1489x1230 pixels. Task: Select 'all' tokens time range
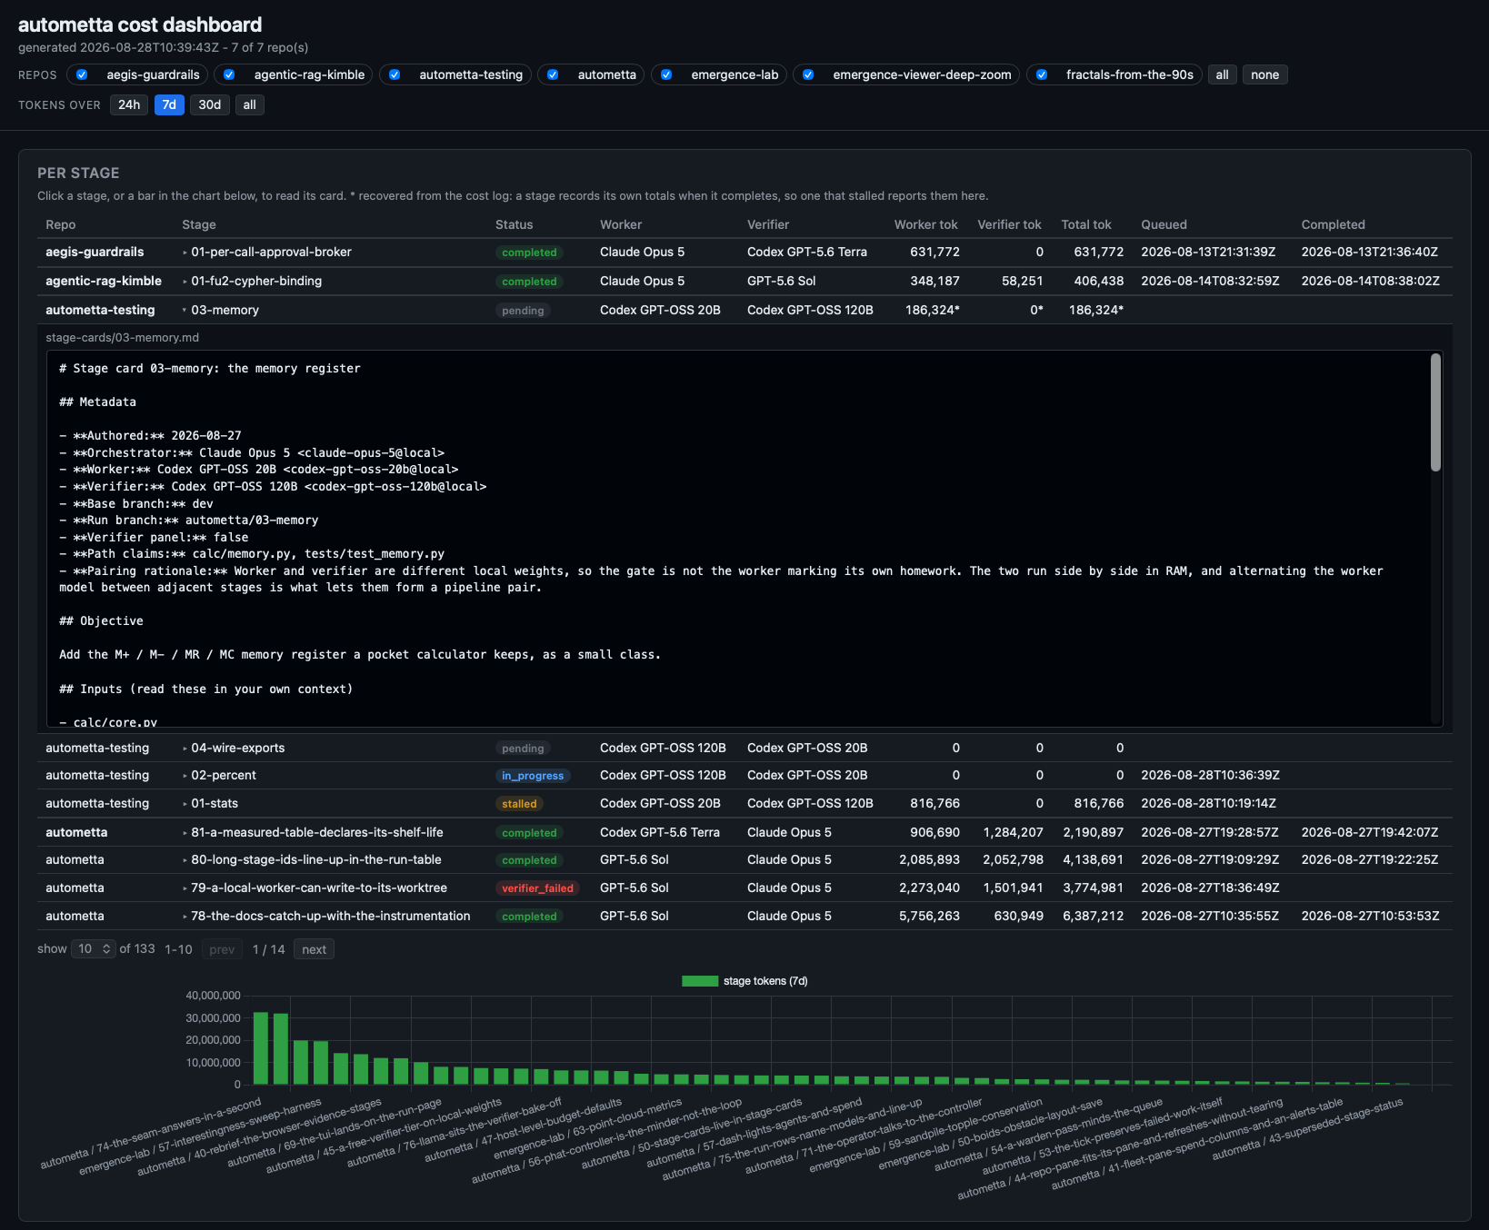(249, 104)
